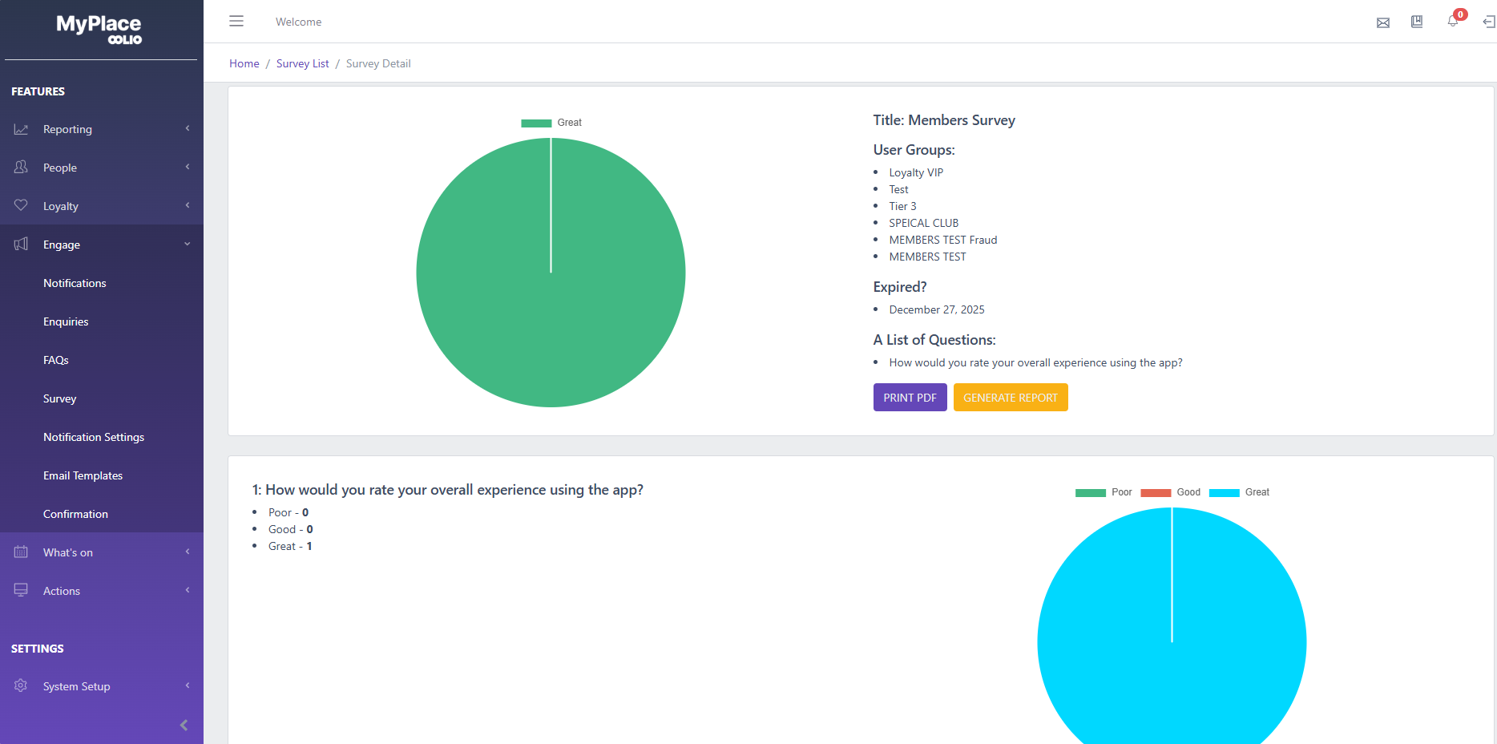
Task: Click the PRINT PDF button
Action: point(910,398)
